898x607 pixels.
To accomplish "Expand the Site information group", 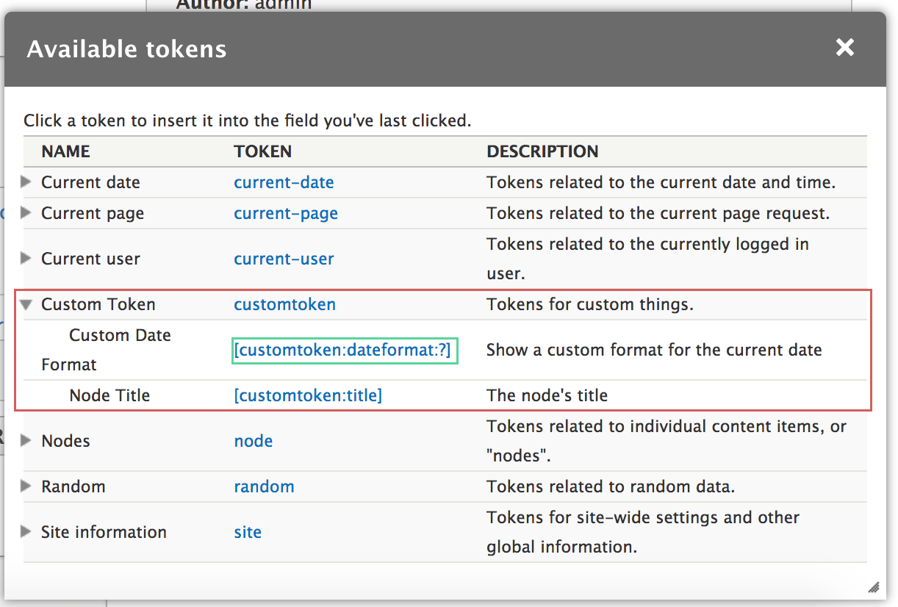I will 26,532.
